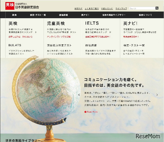This screenshot has height=142, width=164.
Task: Focus the Search input field
Action: click(142, 8)
